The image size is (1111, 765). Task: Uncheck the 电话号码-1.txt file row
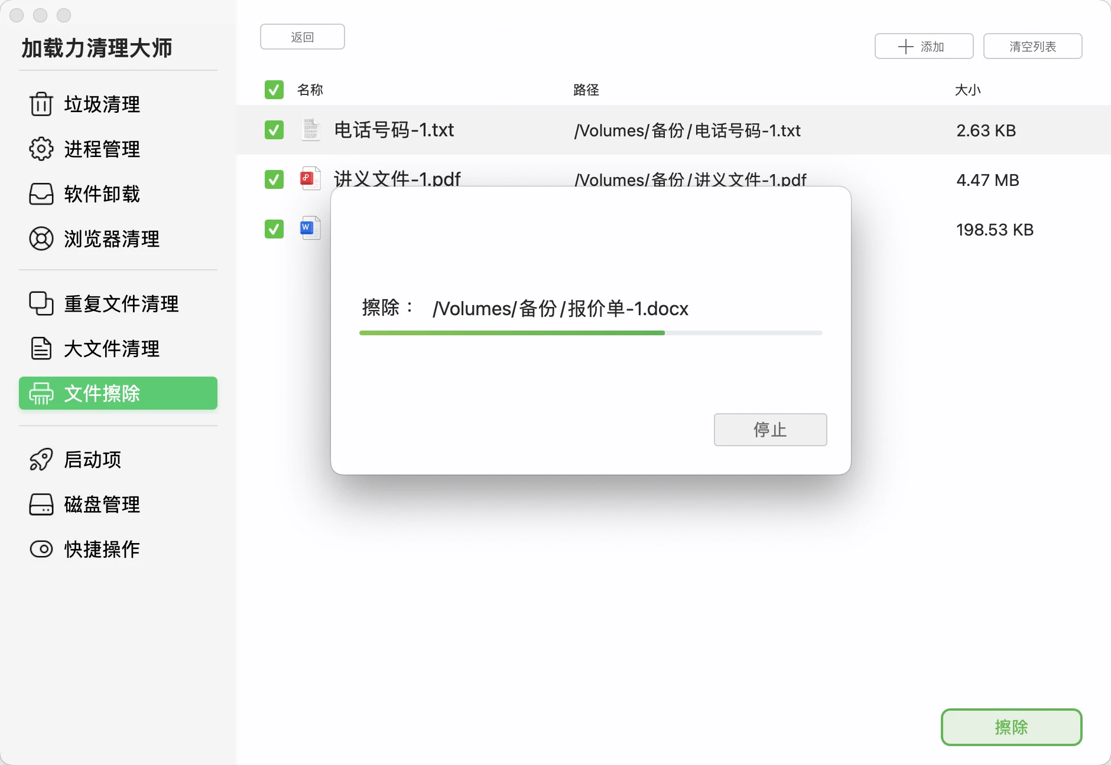(274, 130)
